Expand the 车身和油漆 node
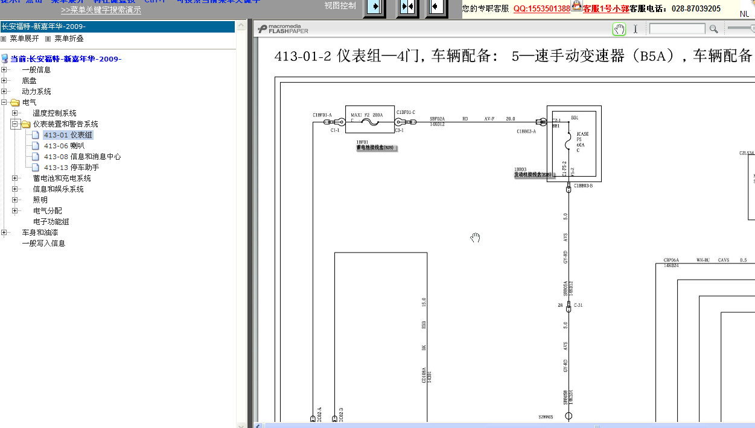Screen dimensions: 755x428 coord(4,233)
